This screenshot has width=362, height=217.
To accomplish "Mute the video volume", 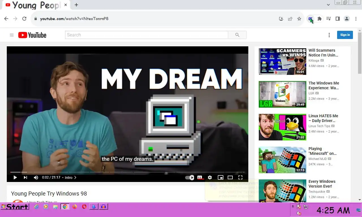I will tap(36, 177).
